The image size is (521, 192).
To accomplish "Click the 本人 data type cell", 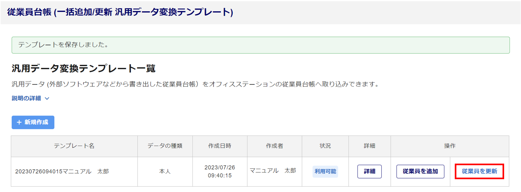I will (x=165, y=172).
